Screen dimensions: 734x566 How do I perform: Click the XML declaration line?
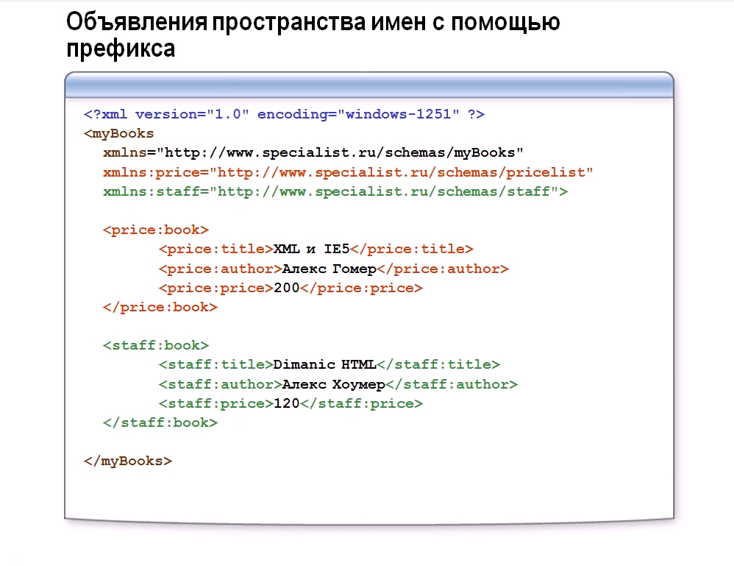coord(283,114)
